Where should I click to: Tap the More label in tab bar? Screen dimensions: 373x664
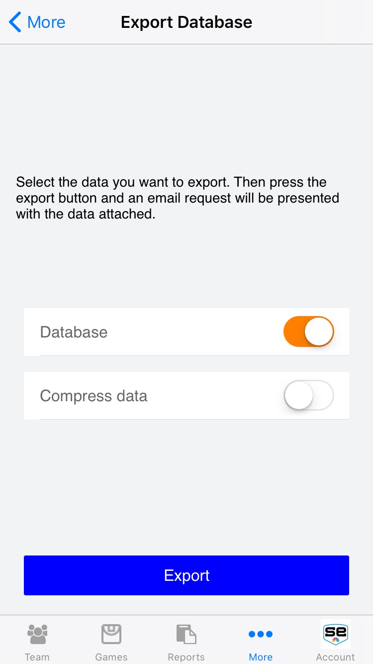[x=261, y=657]
